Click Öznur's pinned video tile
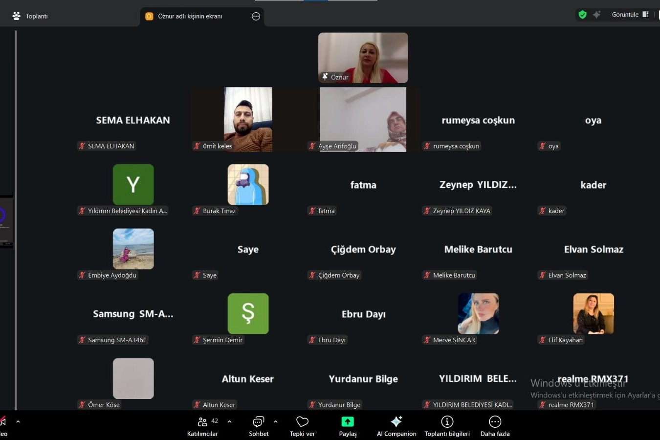 pyautogui.click(x=363, y=58)
